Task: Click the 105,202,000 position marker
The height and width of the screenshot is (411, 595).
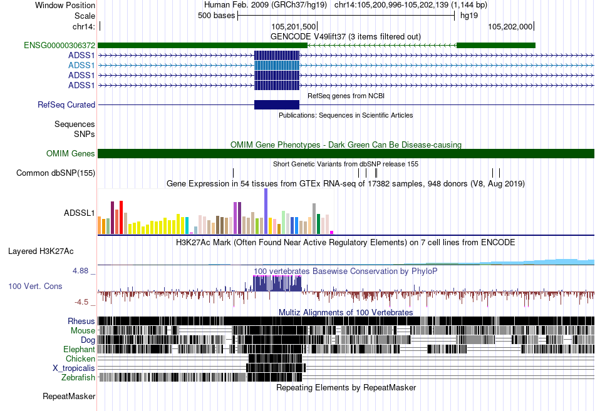Action: (x=510, y=26)
